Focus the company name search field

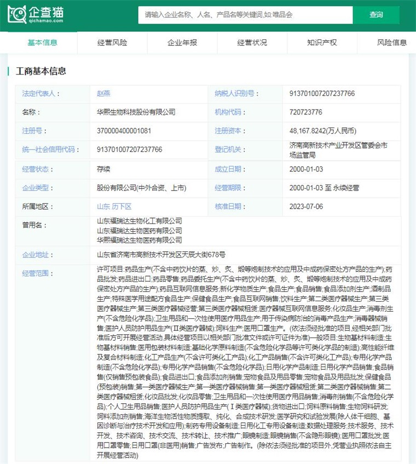coord(245,15)
